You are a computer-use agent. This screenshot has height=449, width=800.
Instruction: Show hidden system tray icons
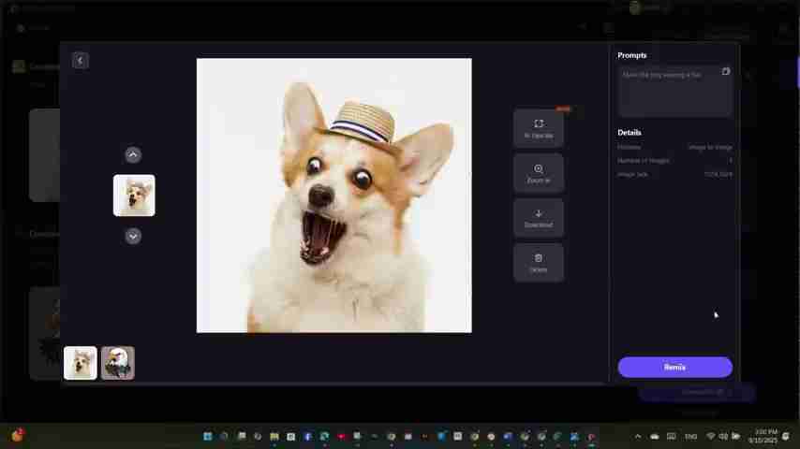[638, 436]
